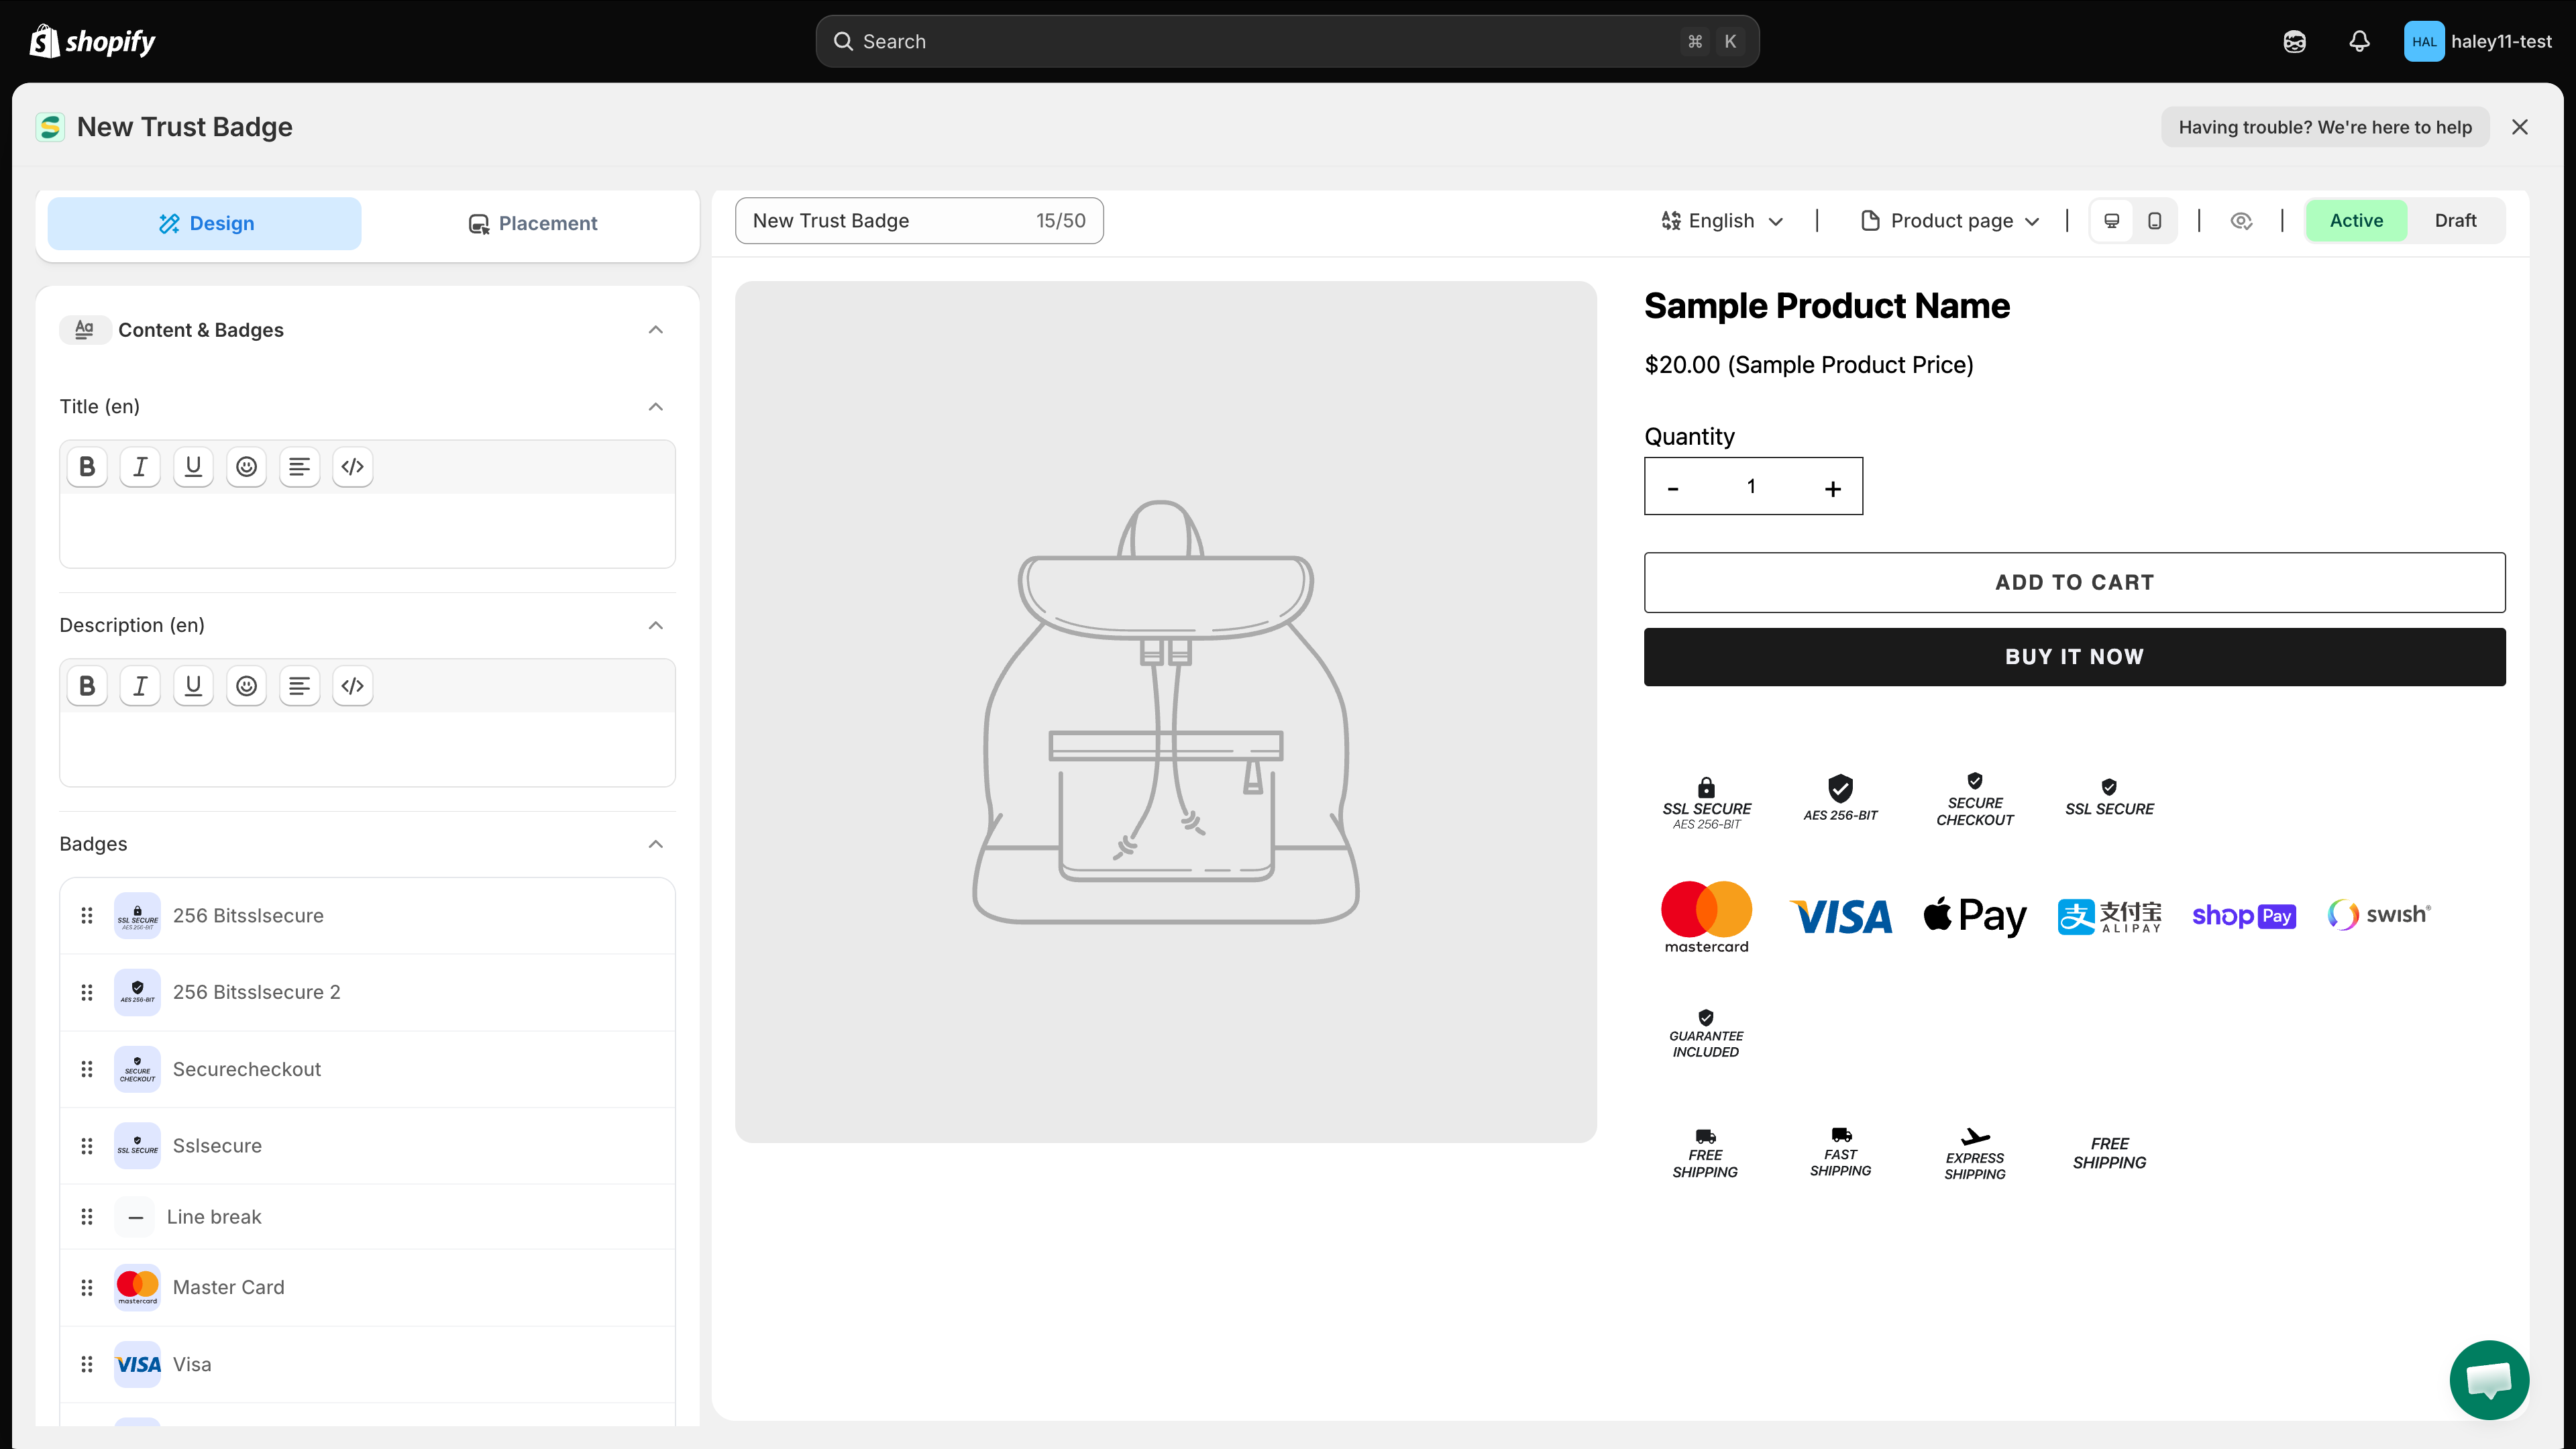Switch to desktop preview mode
The width and height of the screenshot is (2576, 1449).
(x=2112, y=221)
